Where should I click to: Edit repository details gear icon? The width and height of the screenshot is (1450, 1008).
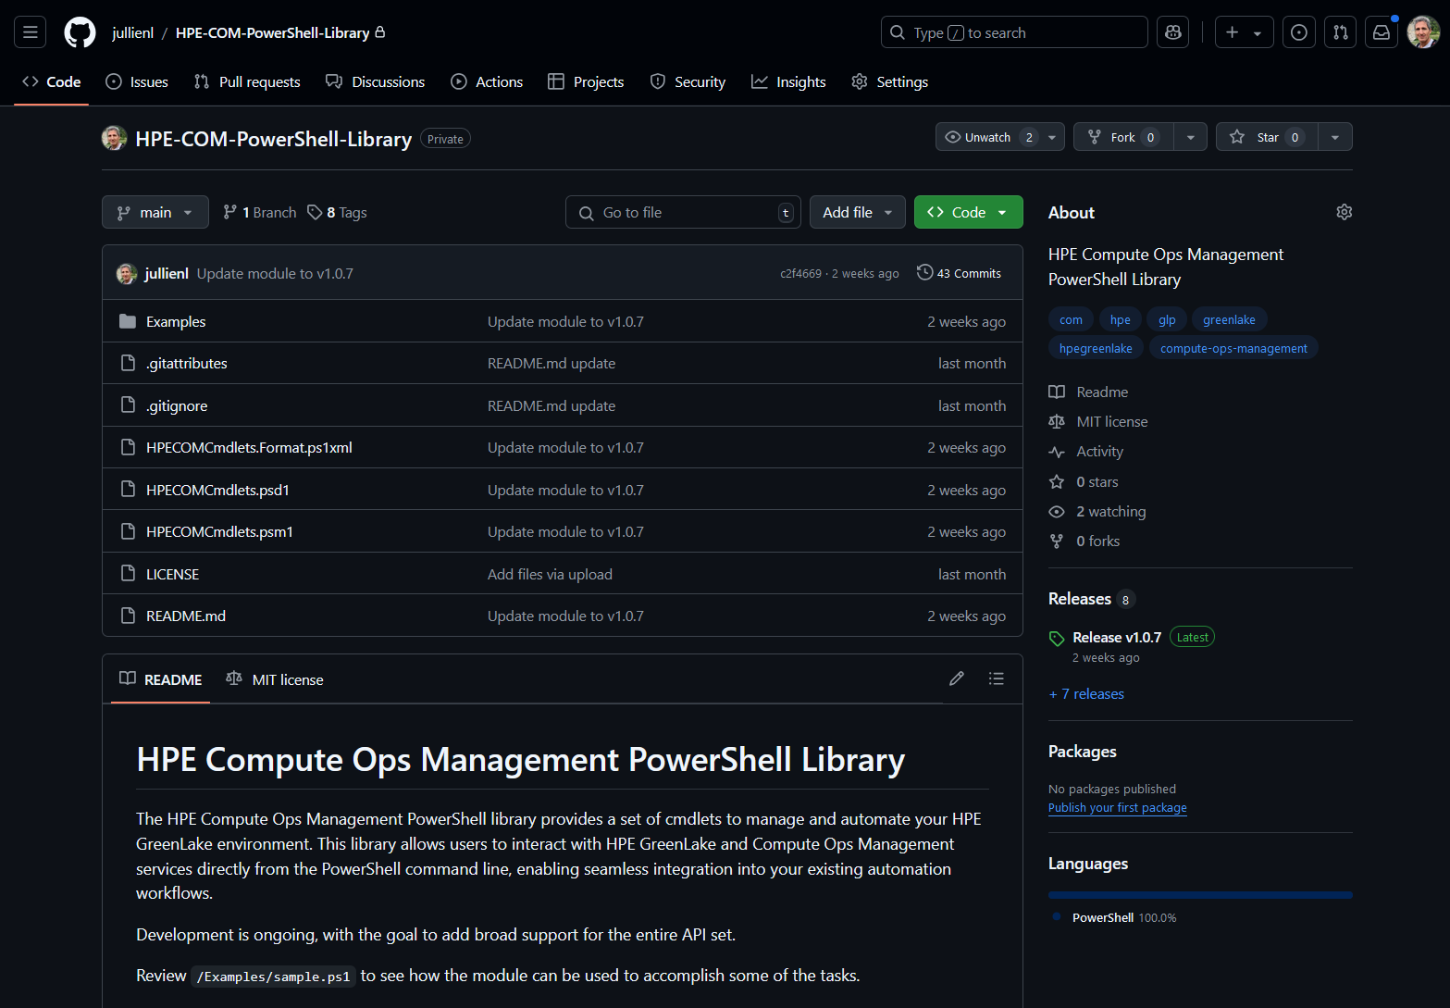(1344, 212)
